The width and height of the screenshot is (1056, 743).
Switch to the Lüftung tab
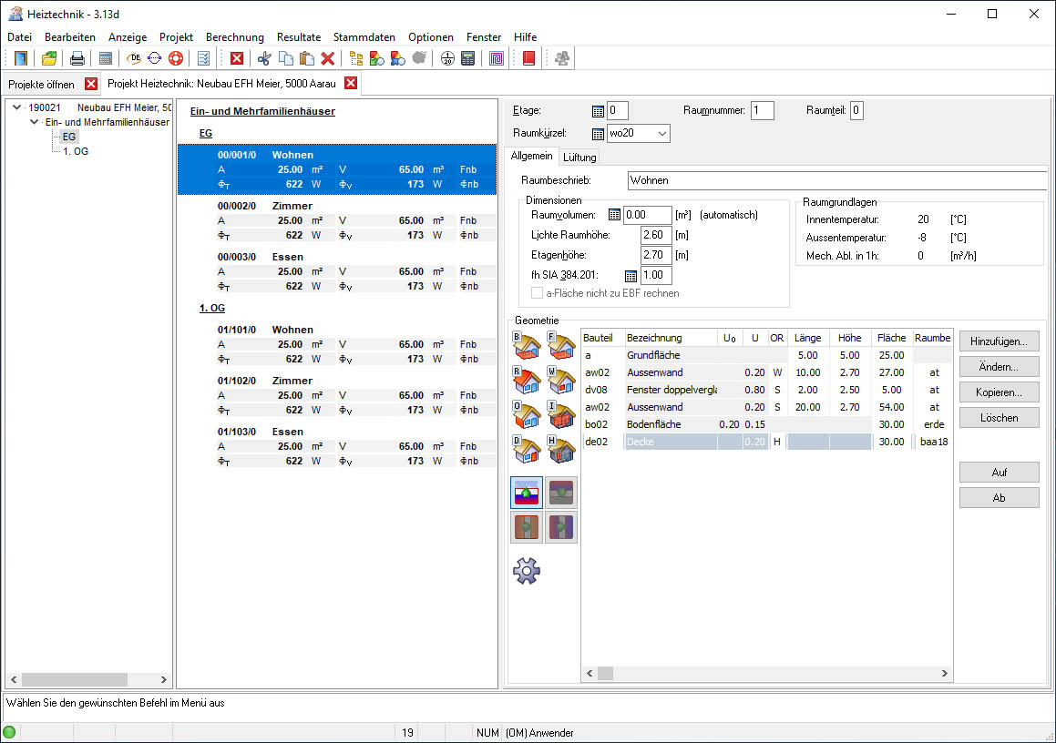[579, 158]
